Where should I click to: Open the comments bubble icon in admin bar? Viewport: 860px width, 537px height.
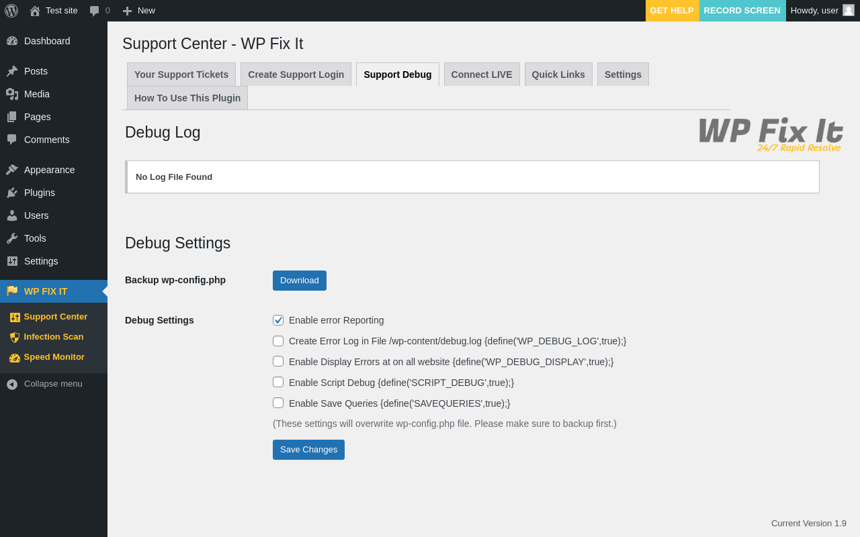95,11
